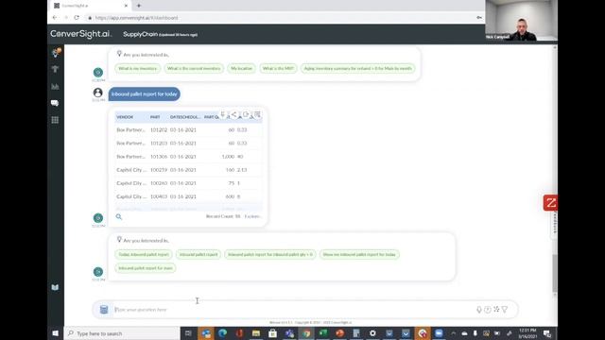Click the Record Count text
The image size is (605, 340).
pyautogui.click(x=223, y=216)
